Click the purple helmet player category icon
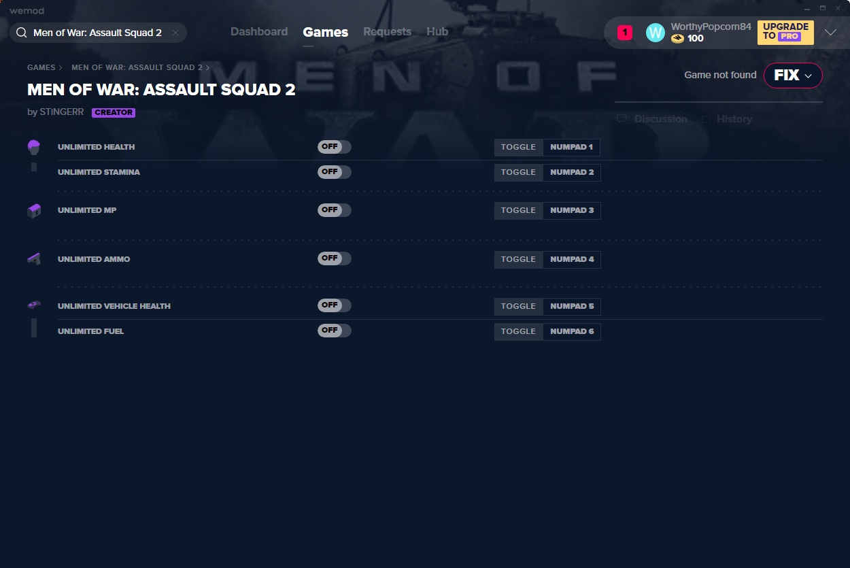 tap(34, 147)
